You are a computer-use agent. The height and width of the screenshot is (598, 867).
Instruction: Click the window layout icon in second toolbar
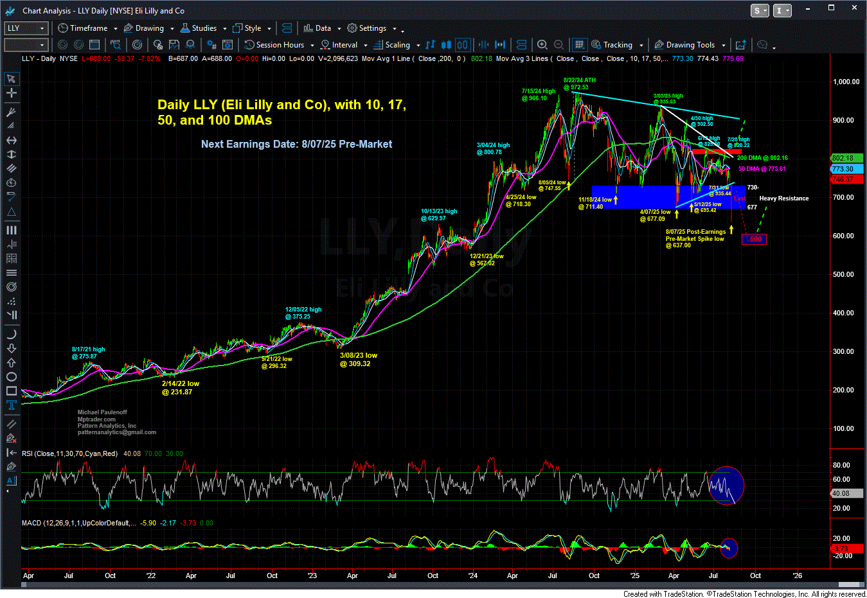coord(94,45)
